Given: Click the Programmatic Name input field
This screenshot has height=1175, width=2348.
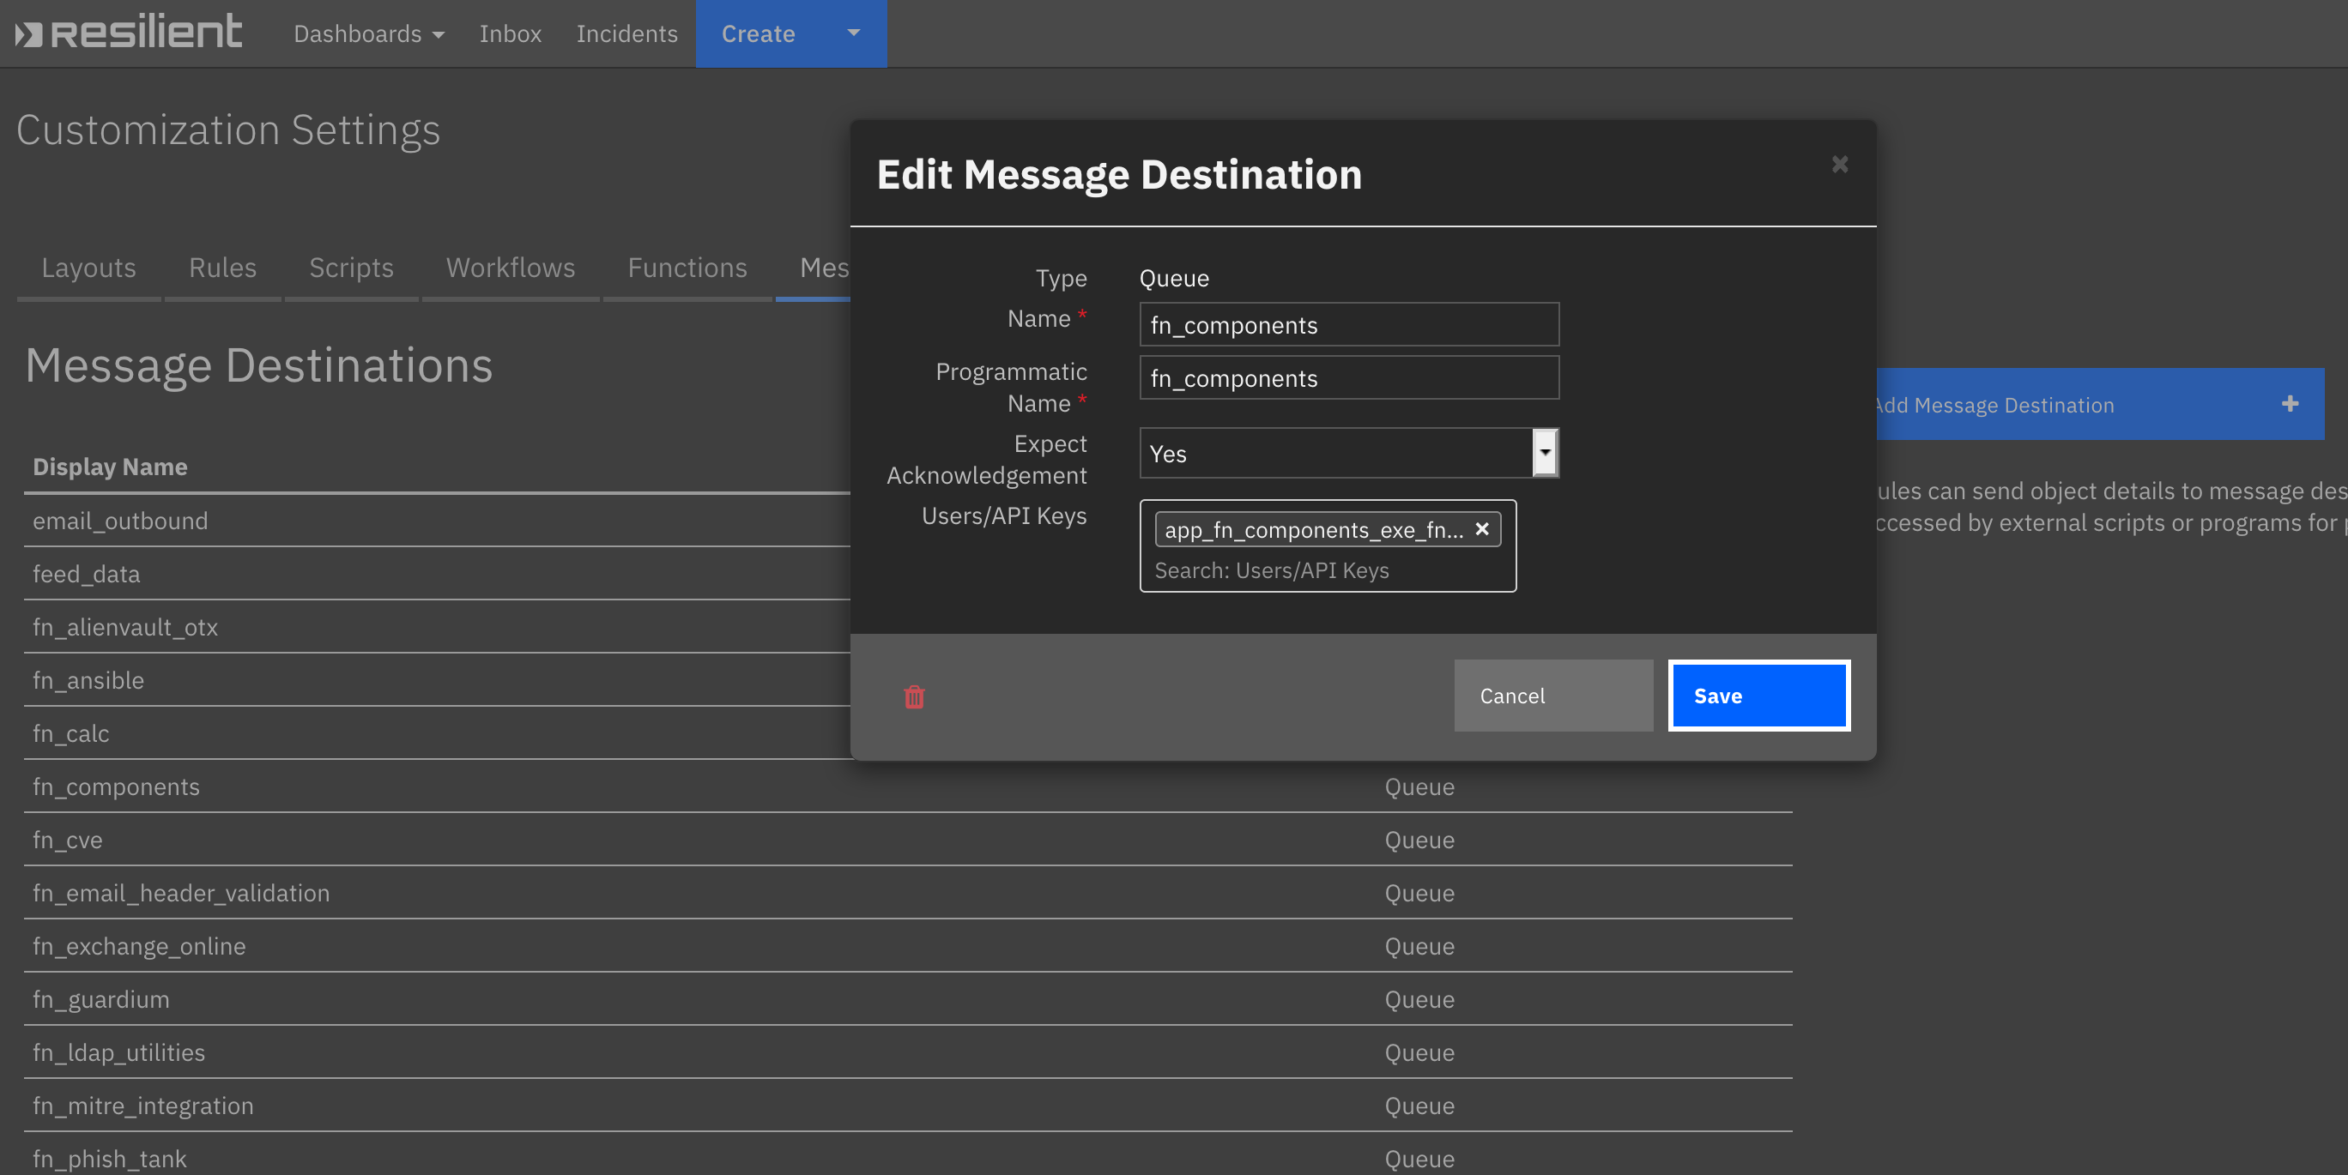Looking at the screenshot, I should (1349, 377).
